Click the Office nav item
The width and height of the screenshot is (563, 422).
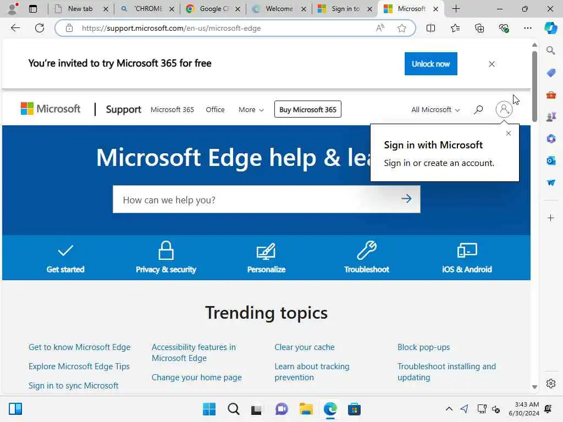(215, 109)
